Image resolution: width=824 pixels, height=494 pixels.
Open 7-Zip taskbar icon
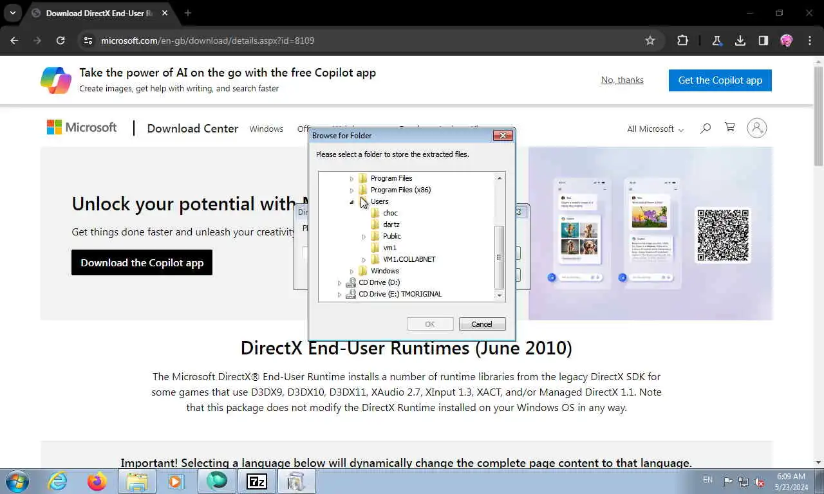[x=257, y=481]
